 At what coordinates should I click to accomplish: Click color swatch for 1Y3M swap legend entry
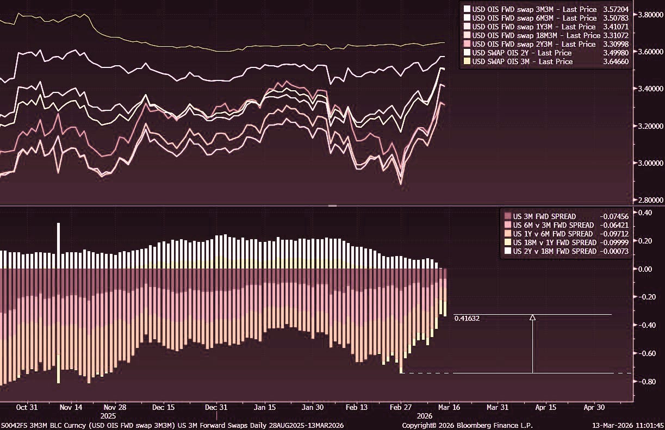467,27
